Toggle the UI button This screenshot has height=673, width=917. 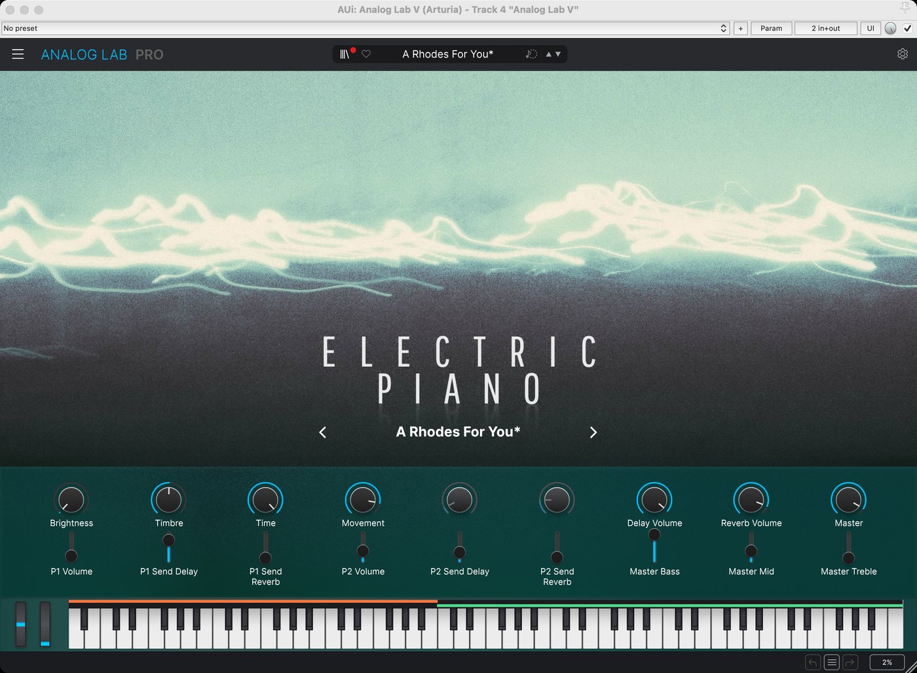tap(870, 28)
